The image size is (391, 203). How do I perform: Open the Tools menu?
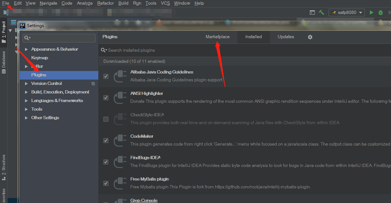[151, 3]
